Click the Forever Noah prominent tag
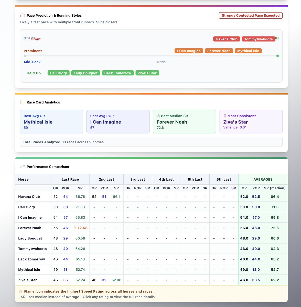Screen dimensions: 301x307 pyautogui.click(x=219, y=51)
